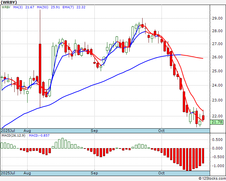
Task: Click 2025Jul on the price chart axis
Action: click(x=8, y=131)
